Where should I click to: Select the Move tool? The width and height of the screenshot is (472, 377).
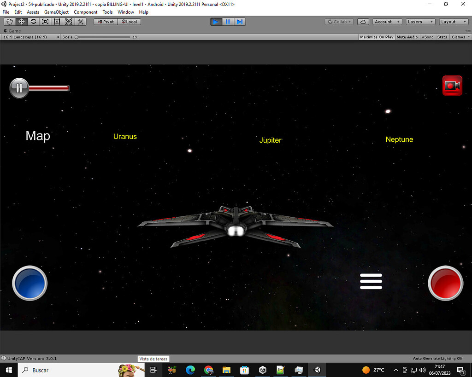click(21, 21)
